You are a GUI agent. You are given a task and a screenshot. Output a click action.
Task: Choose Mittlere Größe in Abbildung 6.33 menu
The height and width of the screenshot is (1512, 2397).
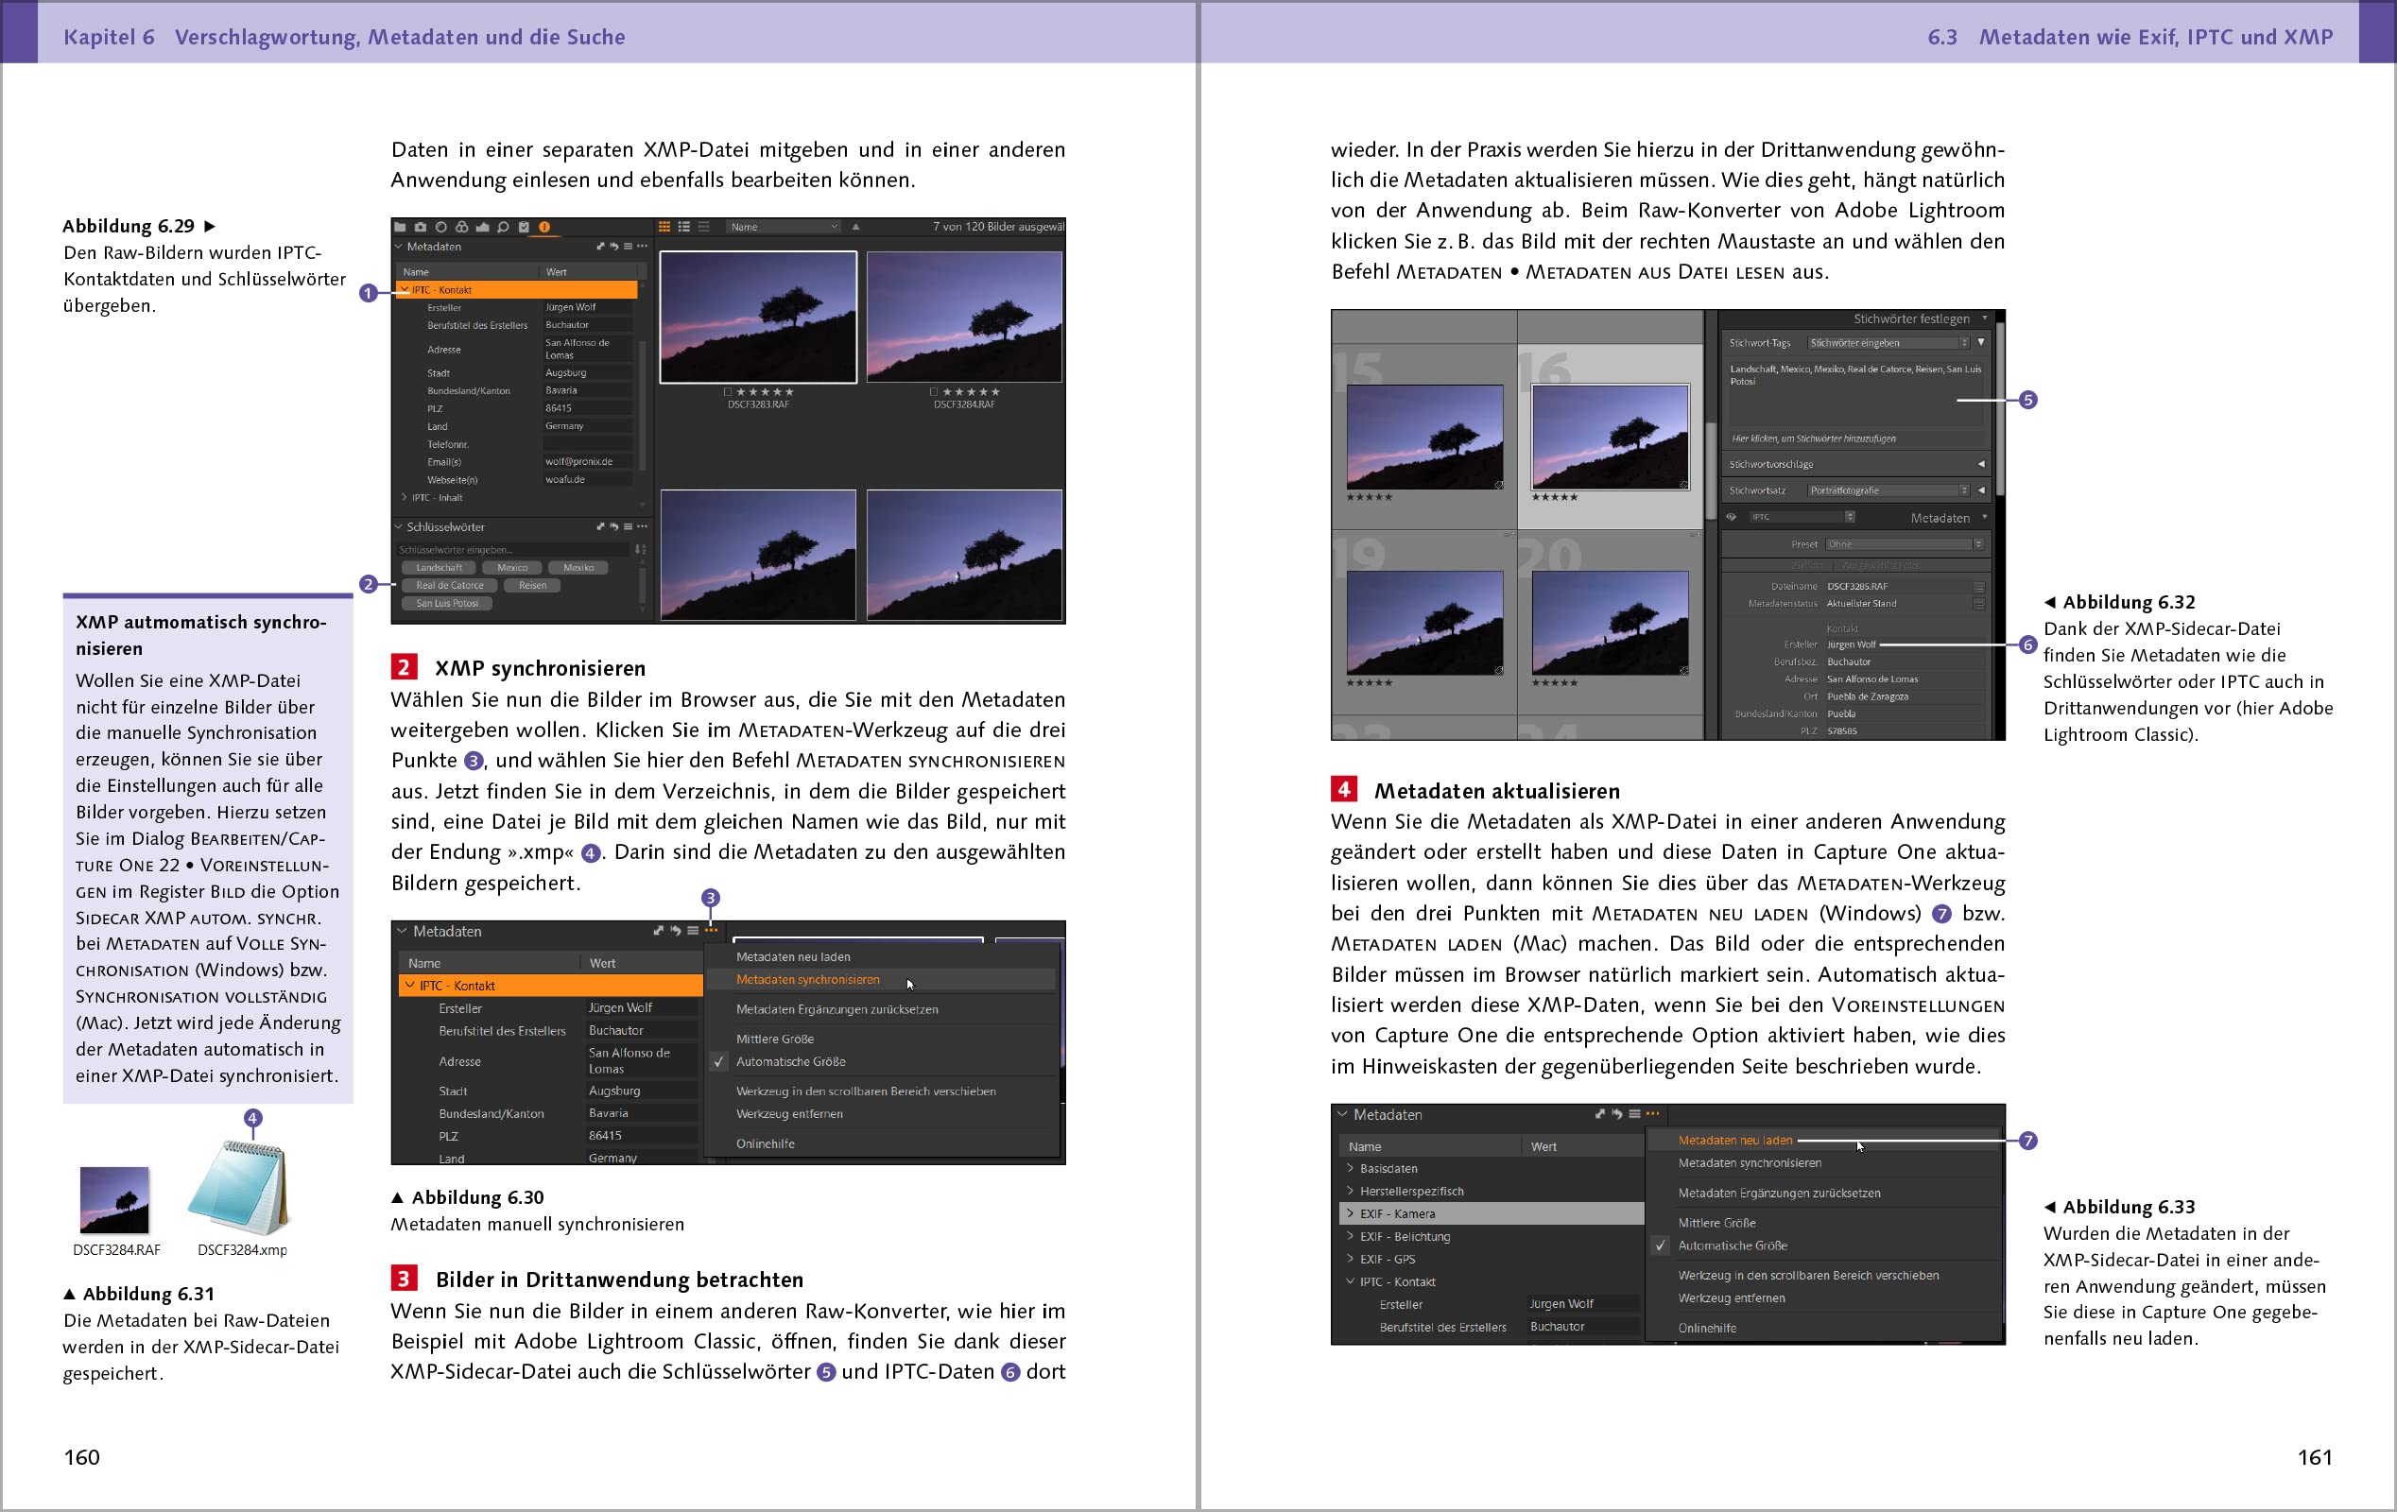(1717, 1222)
